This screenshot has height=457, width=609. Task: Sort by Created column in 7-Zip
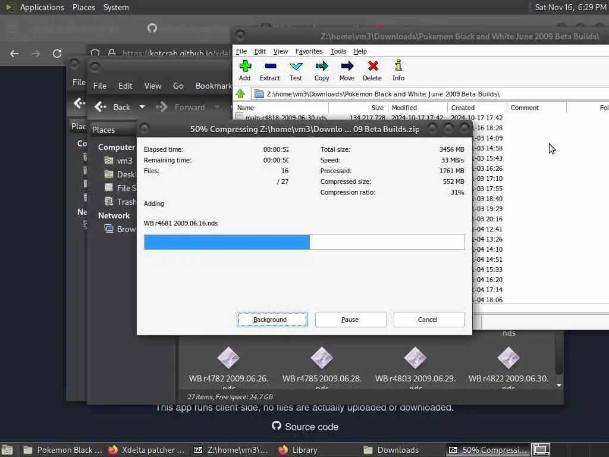(x=478, y=108)
